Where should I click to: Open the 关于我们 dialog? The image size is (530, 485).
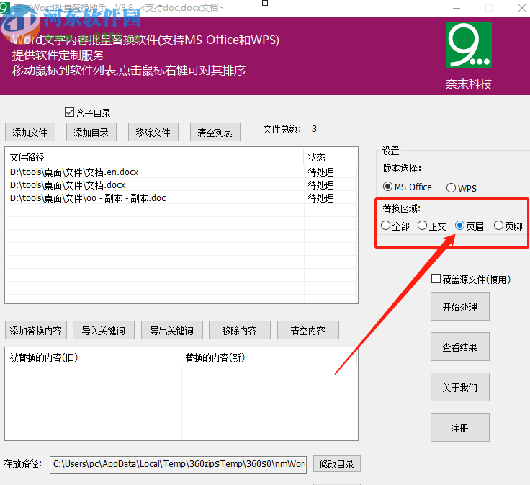460,387
